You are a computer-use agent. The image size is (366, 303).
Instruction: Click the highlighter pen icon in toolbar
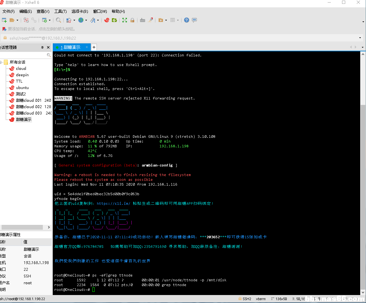click(150, 20)
